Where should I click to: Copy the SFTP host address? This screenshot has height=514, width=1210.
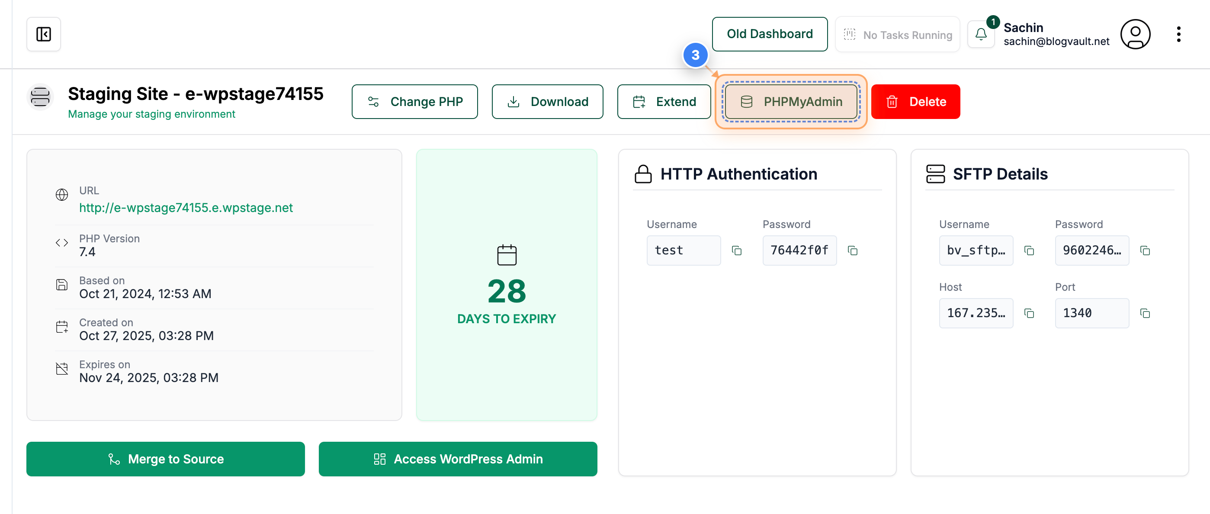point(1029,313)
